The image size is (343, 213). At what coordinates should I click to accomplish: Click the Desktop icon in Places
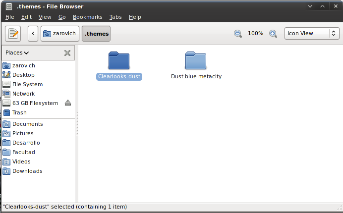pyautogui.click(x=6, y=75)
